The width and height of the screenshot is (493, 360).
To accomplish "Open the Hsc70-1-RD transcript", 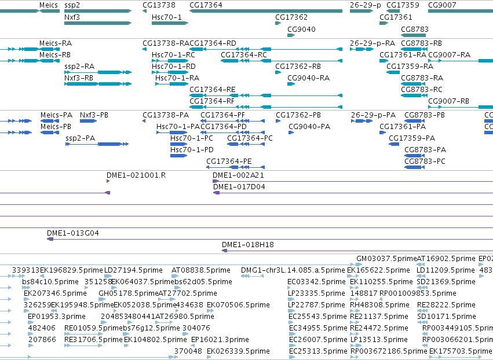I will pos(170,72).
